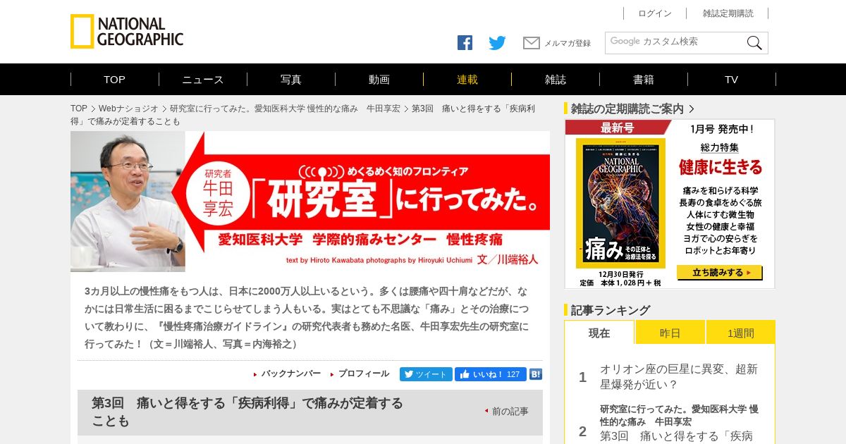Open ranking item 2 研究室に行ってみた
The width and height of the screenshot is (846, 444).
679,423
